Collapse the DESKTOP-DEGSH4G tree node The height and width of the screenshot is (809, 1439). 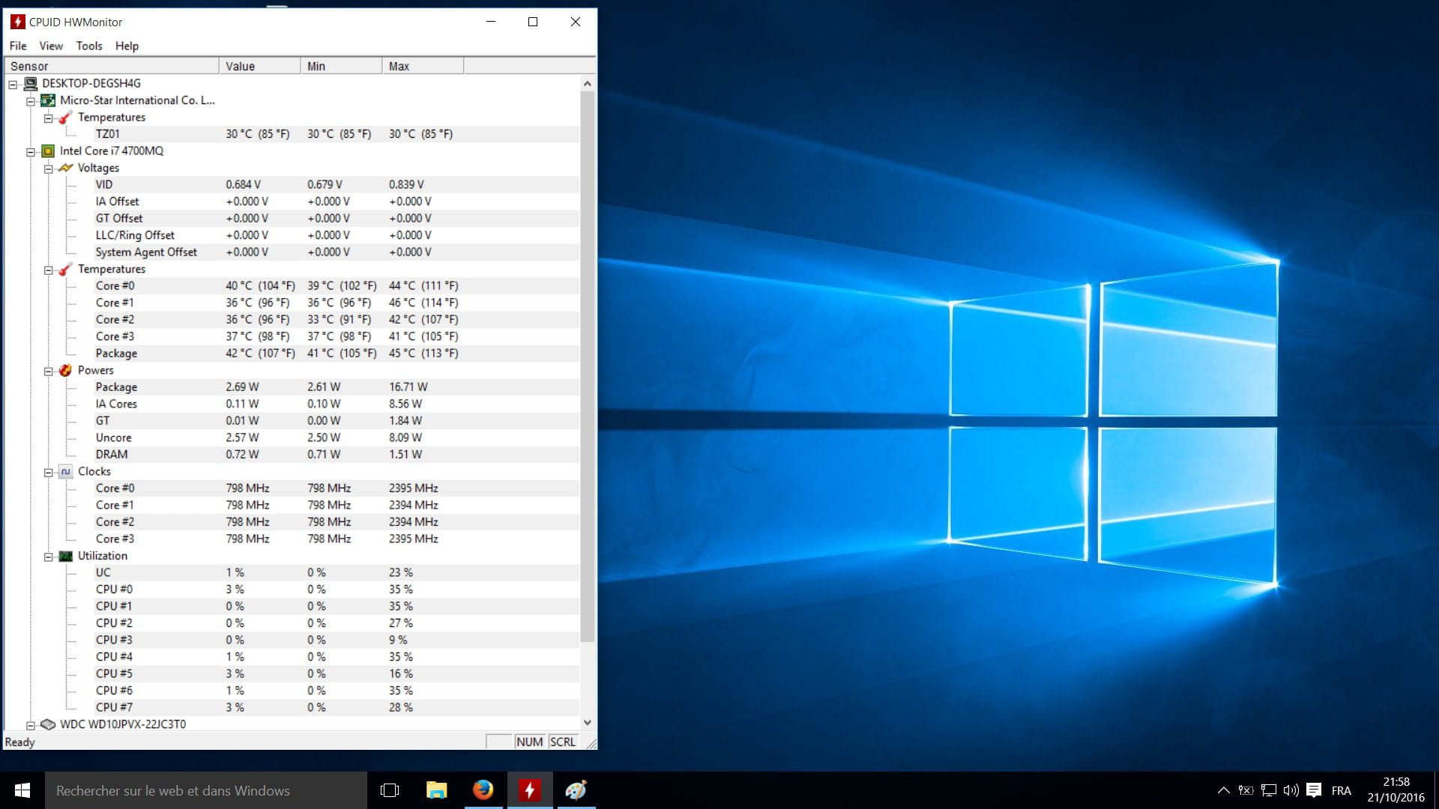13,84
